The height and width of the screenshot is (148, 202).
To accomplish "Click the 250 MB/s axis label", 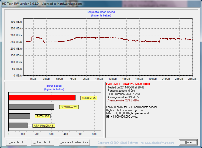I will (16, 42).
